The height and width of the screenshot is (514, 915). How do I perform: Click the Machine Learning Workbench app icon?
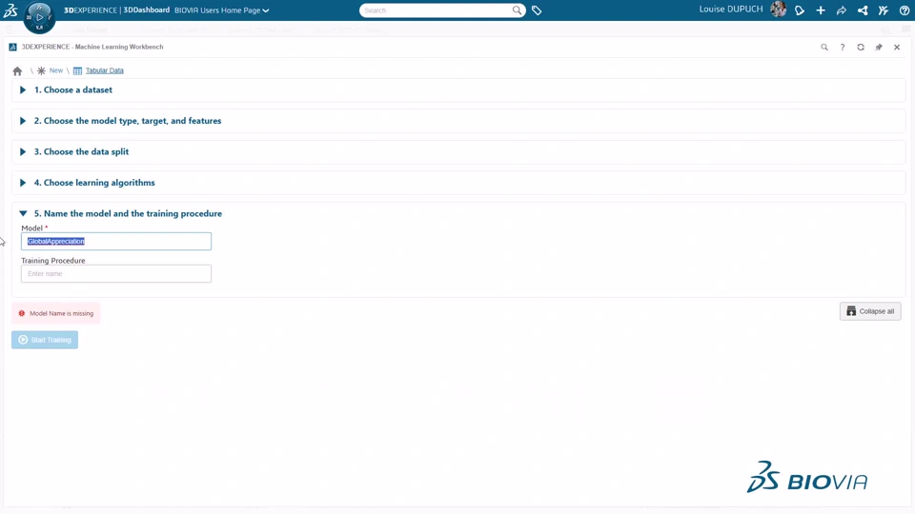pos(12,47)
